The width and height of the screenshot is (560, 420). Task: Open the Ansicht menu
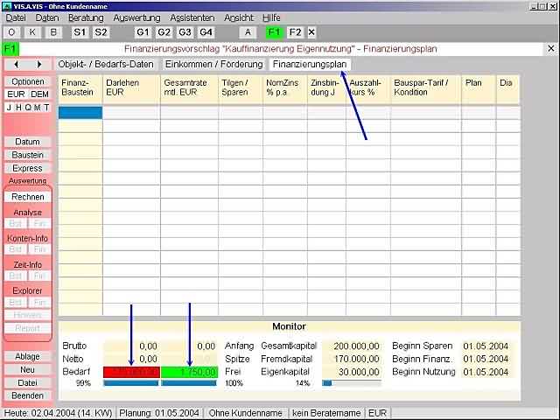pyautogui.click(x=239, y=17)
